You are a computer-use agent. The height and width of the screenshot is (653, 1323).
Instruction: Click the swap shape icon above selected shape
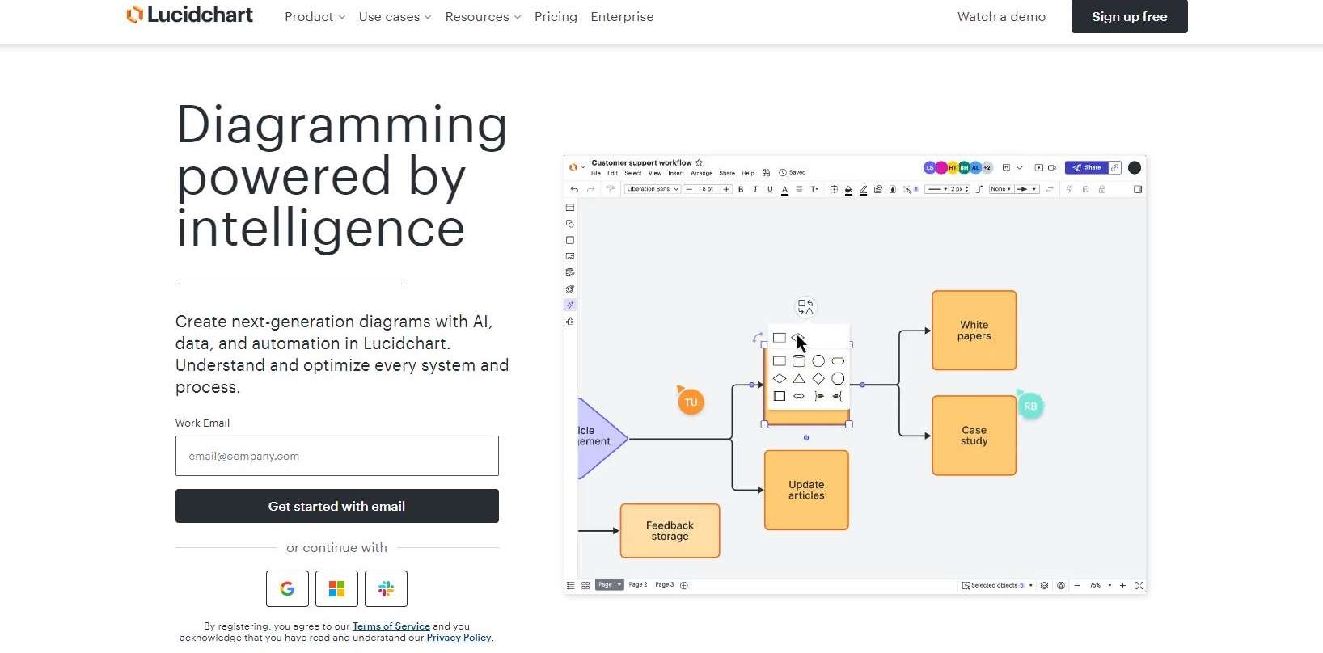tap(805, 307)
